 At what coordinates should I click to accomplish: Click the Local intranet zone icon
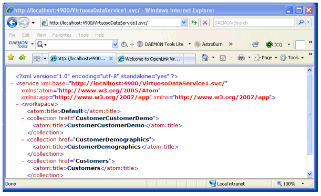click(212, 183)
